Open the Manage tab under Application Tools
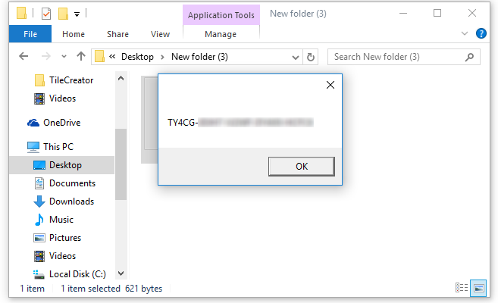Screen dimensions: 498x303 point(221,34)
